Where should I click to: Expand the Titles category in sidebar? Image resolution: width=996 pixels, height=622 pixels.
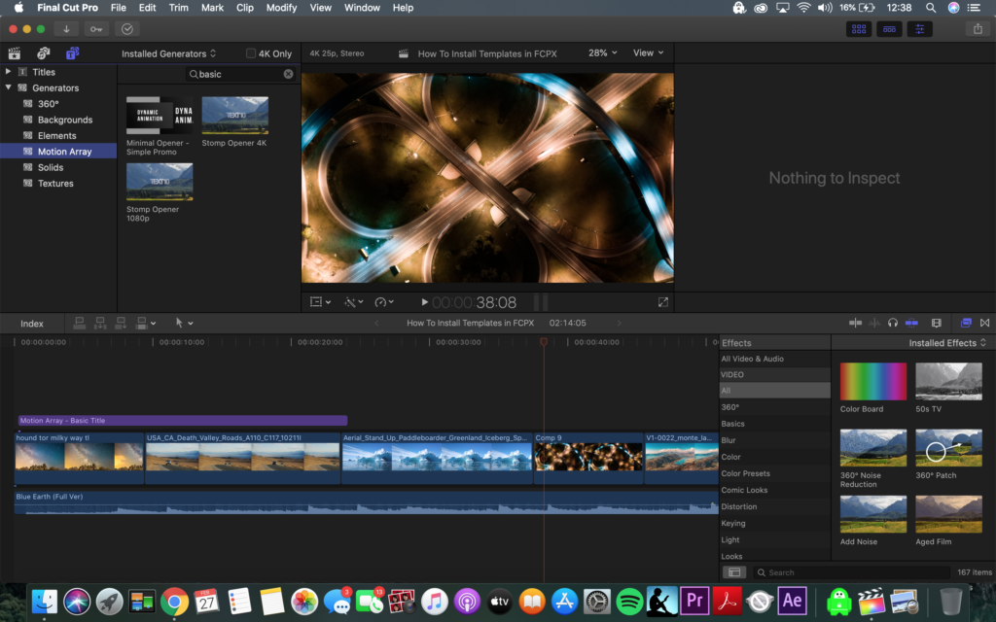pos(9,72)
